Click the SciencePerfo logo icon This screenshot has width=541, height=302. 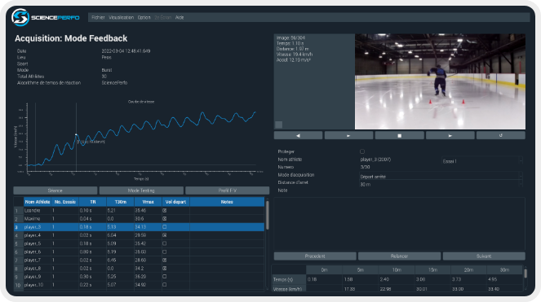pos(20,17)
